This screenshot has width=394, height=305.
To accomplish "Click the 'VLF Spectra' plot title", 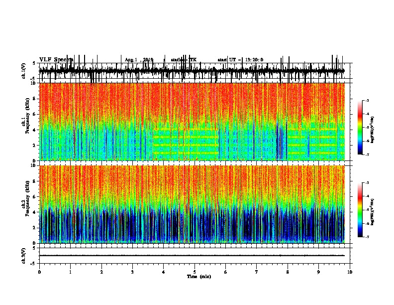I will [56, 60].
